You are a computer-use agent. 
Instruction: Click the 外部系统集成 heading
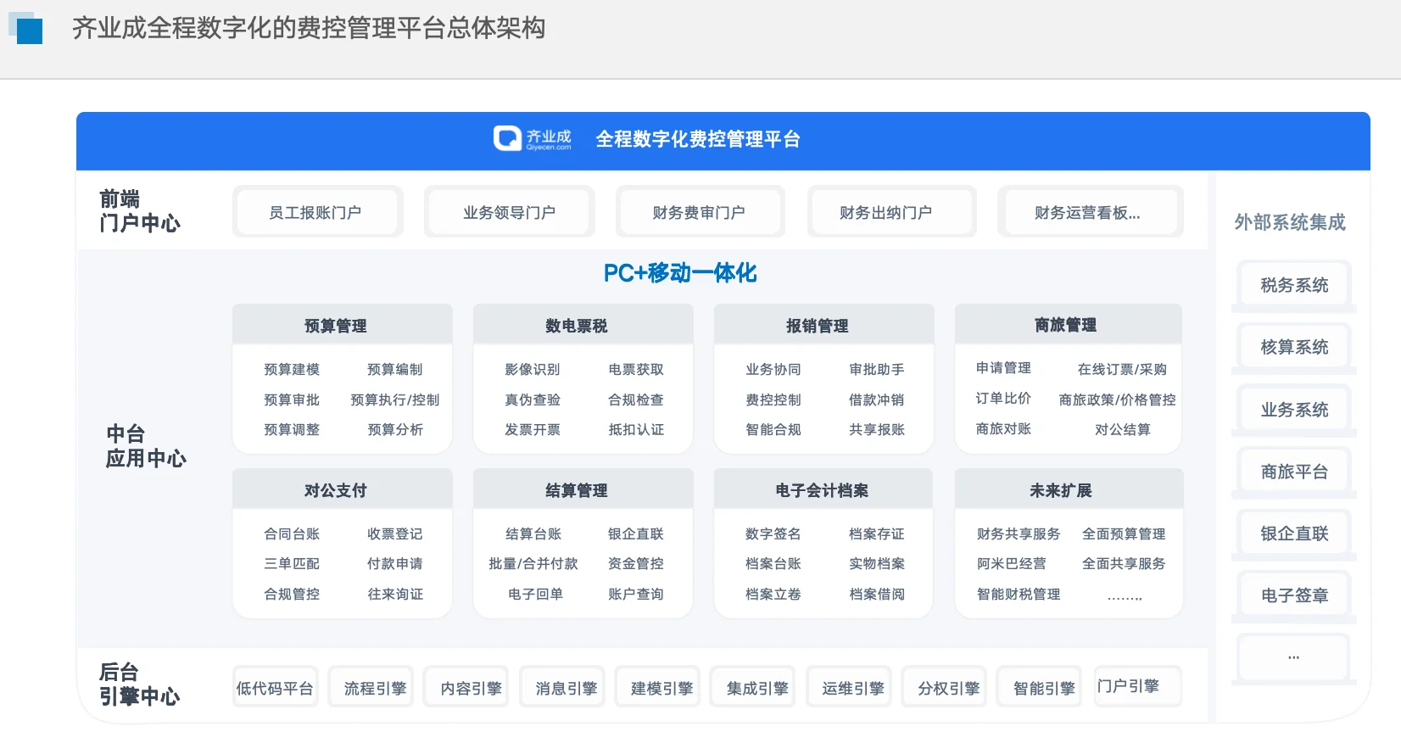coord(1290,222)
